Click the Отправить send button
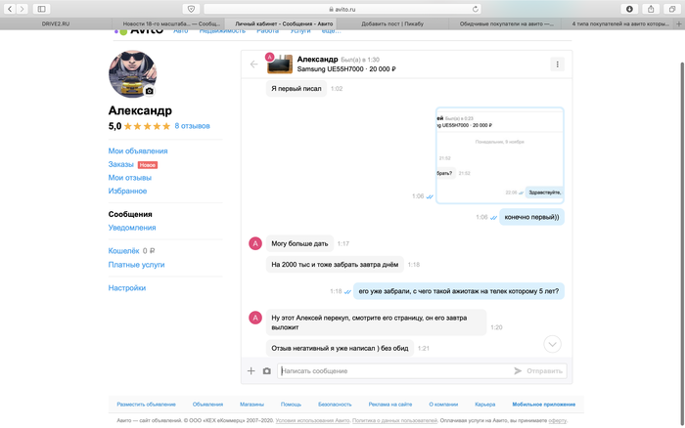The width and height of the screenshot is (685, 428). pyautogui.click(x=538, y=371)
